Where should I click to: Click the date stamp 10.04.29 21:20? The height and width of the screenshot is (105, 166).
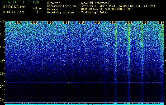[x=13, y=12]
